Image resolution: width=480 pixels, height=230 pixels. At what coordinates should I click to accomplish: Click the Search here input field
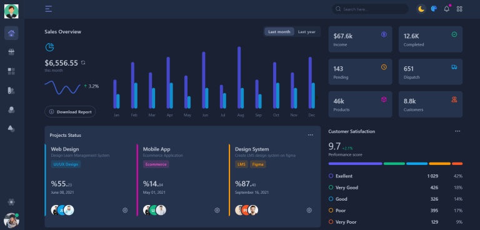370,9
